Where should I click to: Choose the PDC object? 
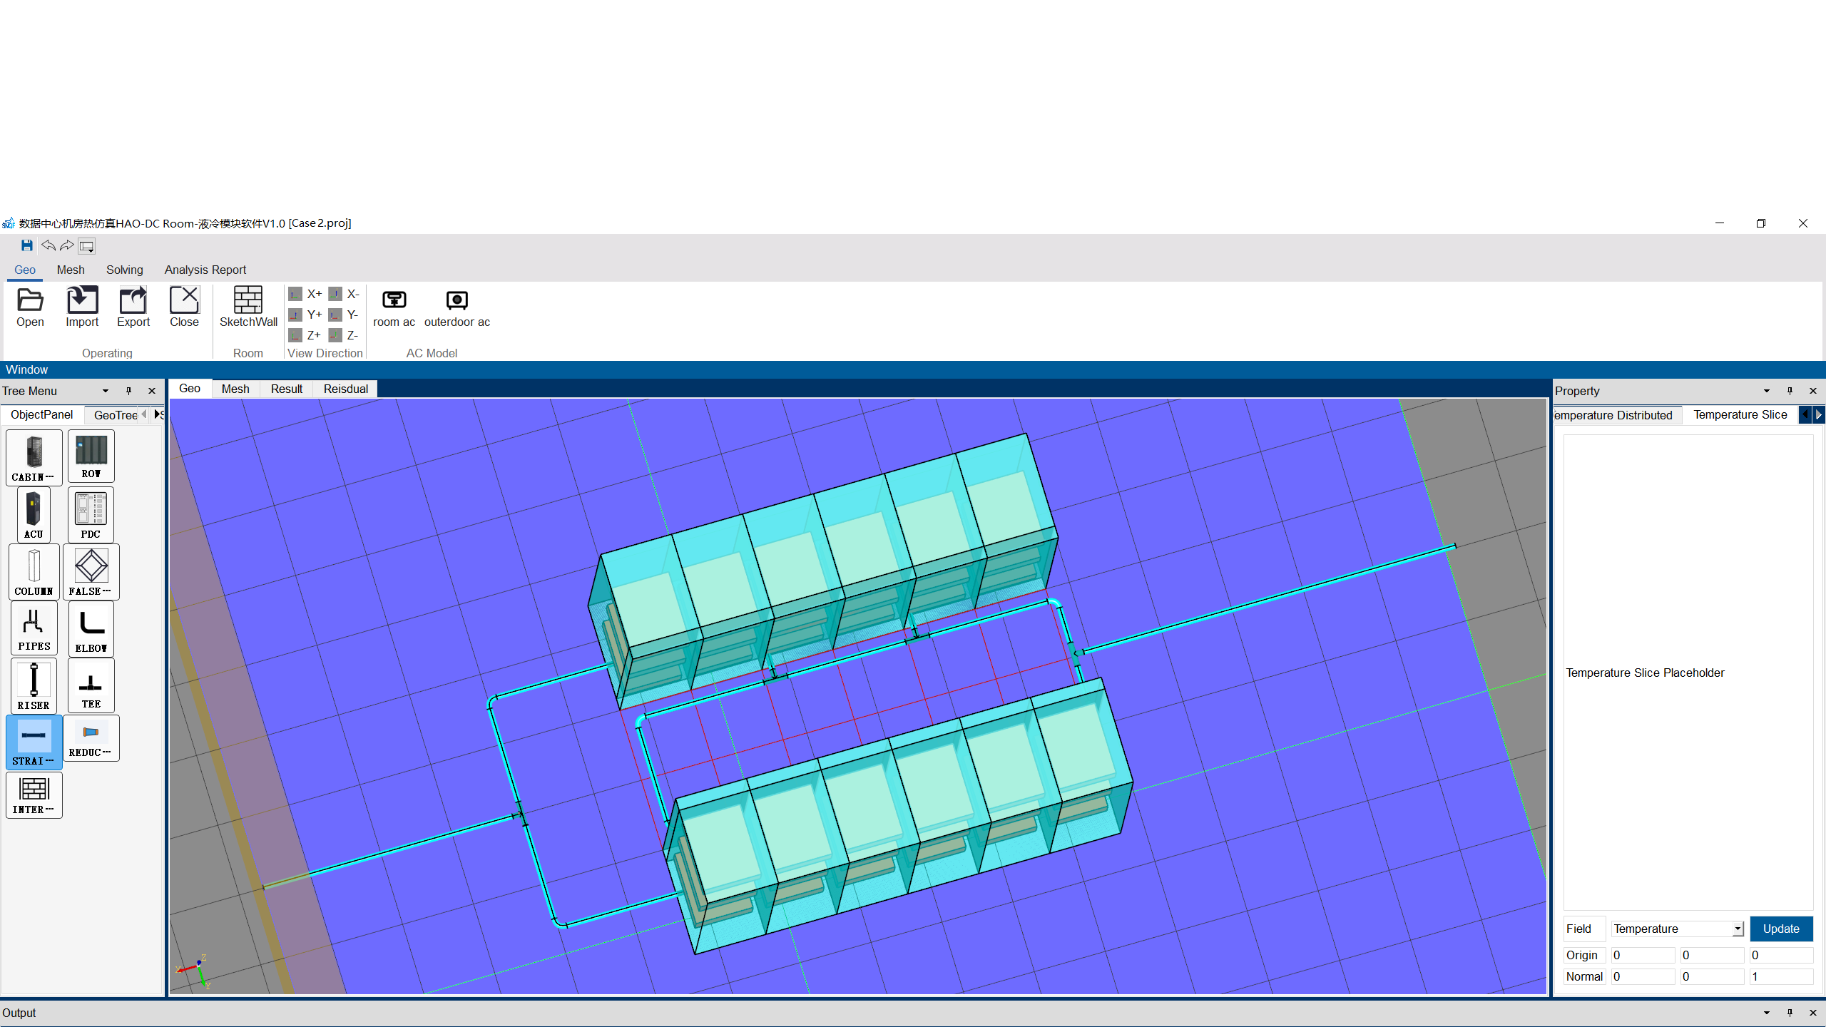91,514
